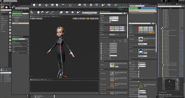The height and width of the screenshot is (98, 185).
Task: Click reset arrow beside parent socket field
Action: 116,35
